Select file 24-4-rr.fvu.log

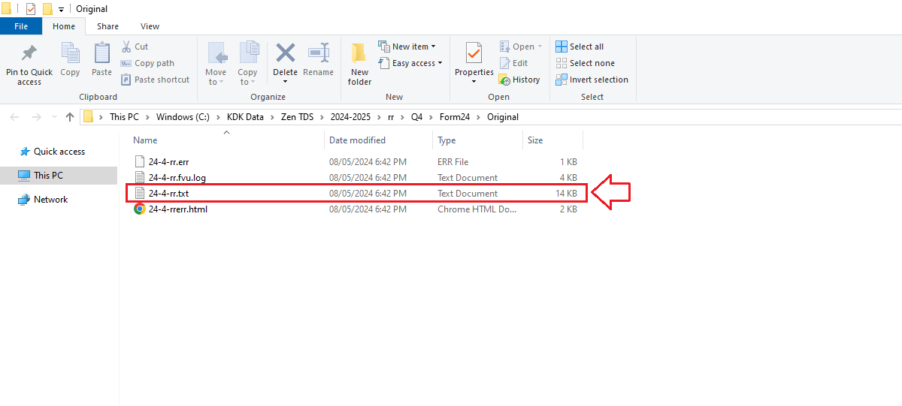pyautogui.click(x=177, y=178)
